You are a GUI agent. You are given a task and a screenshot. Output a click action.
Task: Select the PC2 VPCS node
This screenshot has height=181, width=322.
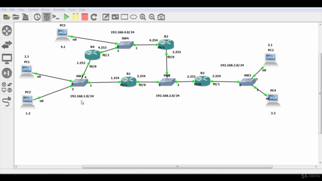tap(28, 102)
